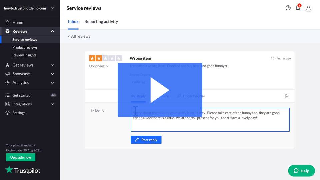Viewport: 320px width, 180px height.
Task: Click the TP Demo label
Action: click(97, 110)
